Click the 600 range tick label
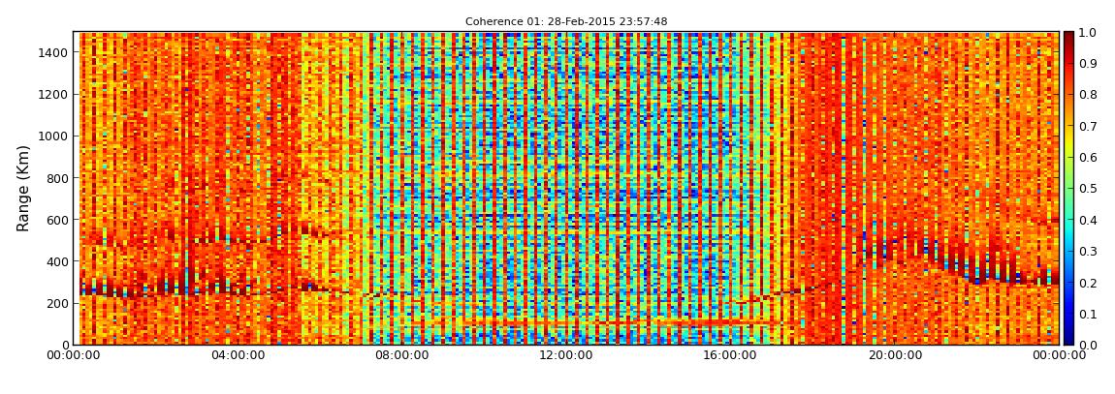The width and height of the screenshot is (1115, 394). (x=57, y=220)
